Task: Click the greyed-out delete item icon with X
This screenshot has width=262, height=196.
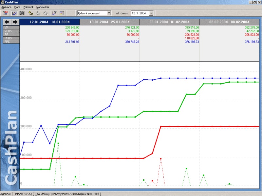Action: pyautogui.click(x=45, y=13)
